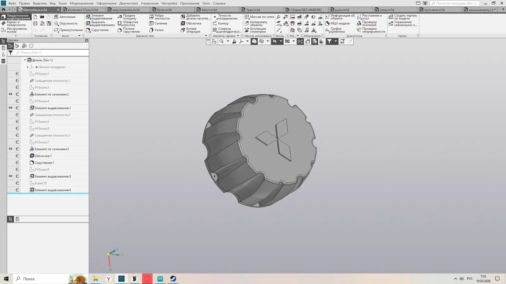The width and height of the screenshot is (506, 284).
Task: Expand toolbar set list chevron under Инструменты эскиза
Action: click(16, 36)
